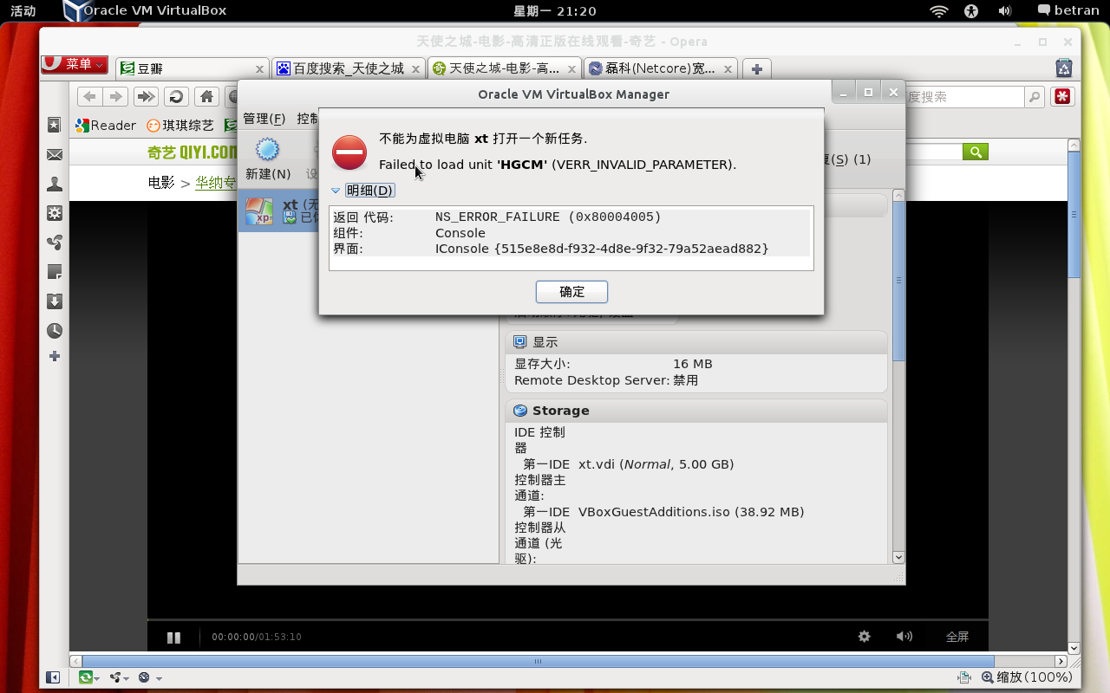Open Opera Link sync dropdown
This screenshot has width=1110, height=693.
tap(89, 677)
